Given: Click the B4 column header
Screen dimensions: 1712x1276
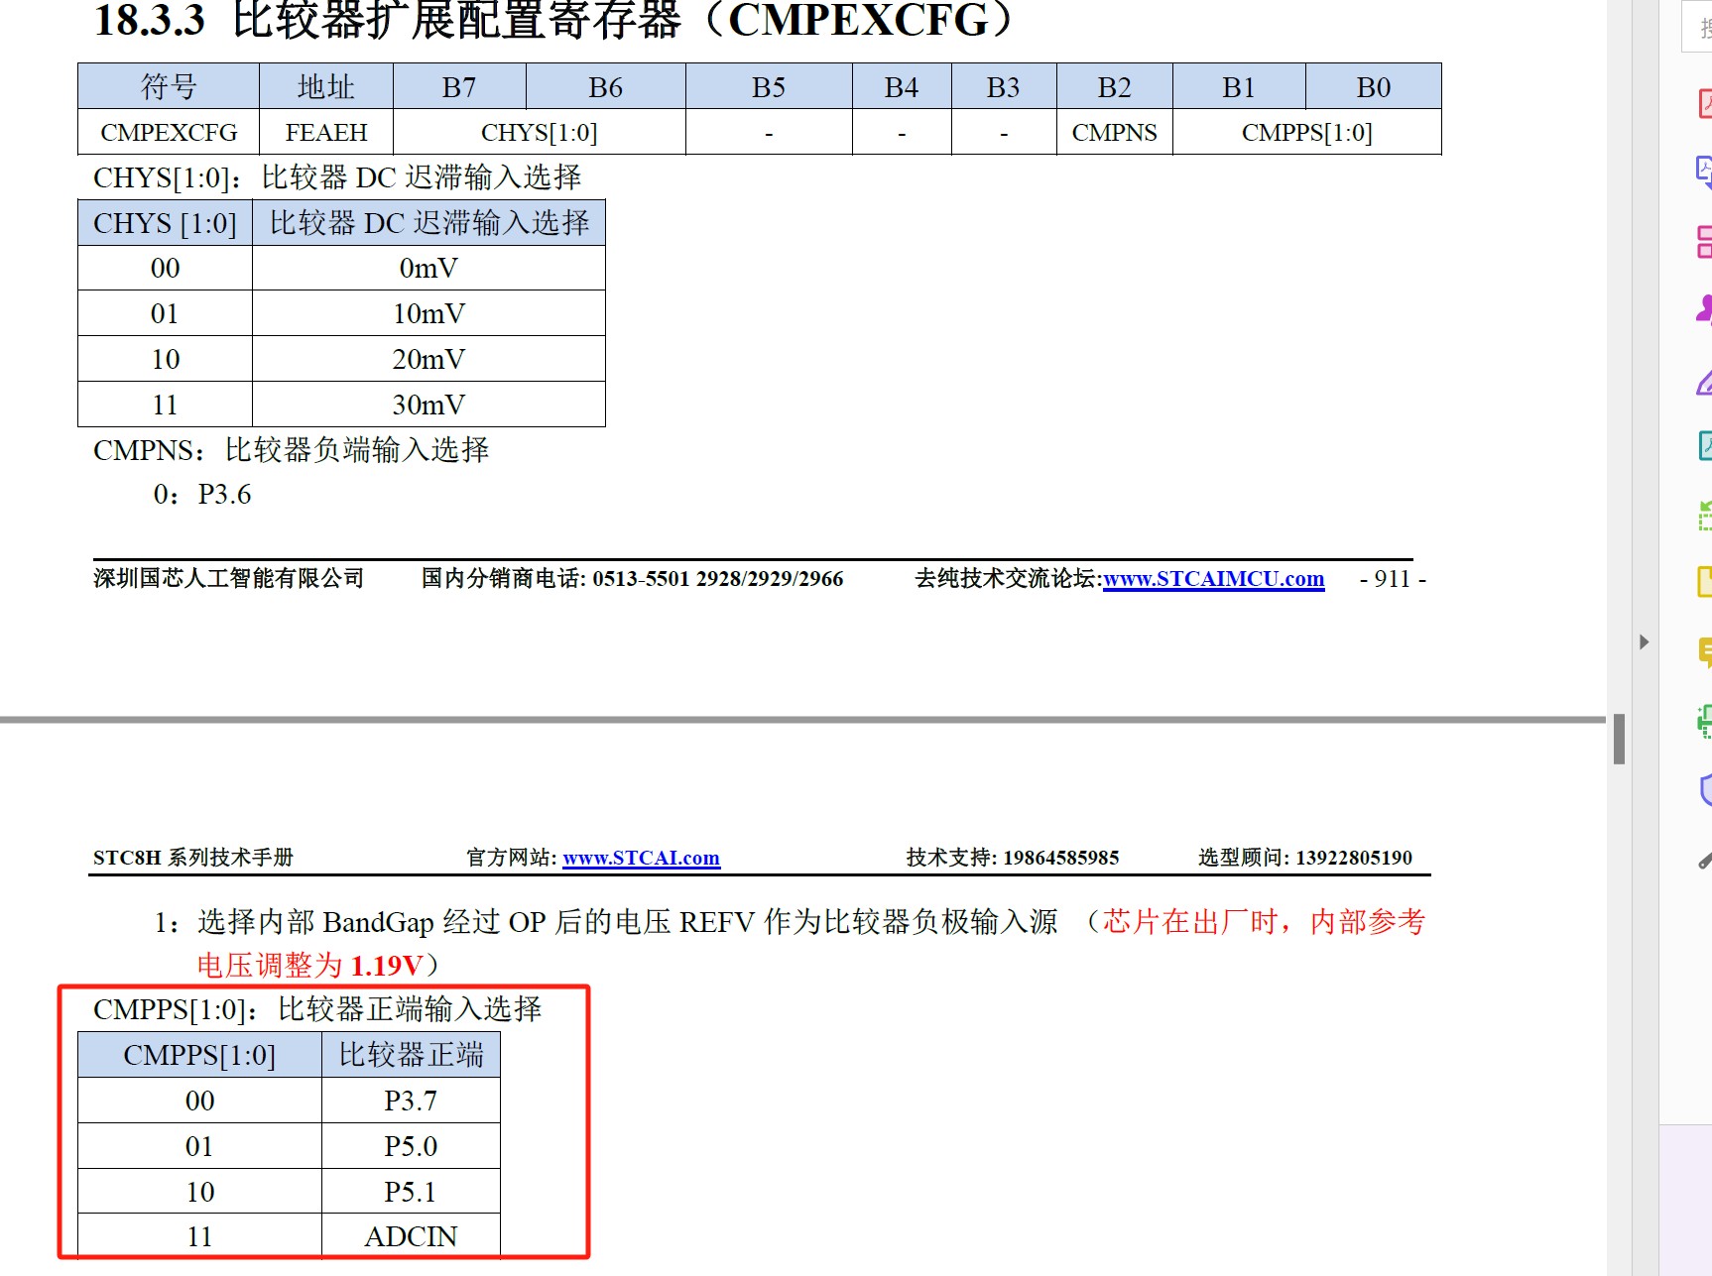Looking at the screenshot, I should (x=902, y=87).
